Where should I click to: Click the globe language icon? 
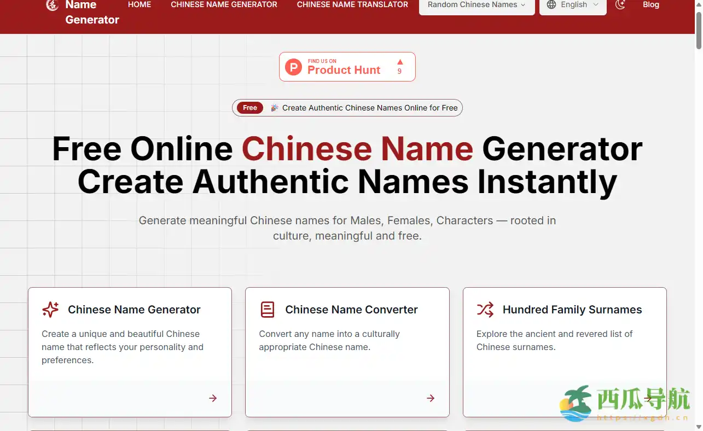(x=551, y=5)
